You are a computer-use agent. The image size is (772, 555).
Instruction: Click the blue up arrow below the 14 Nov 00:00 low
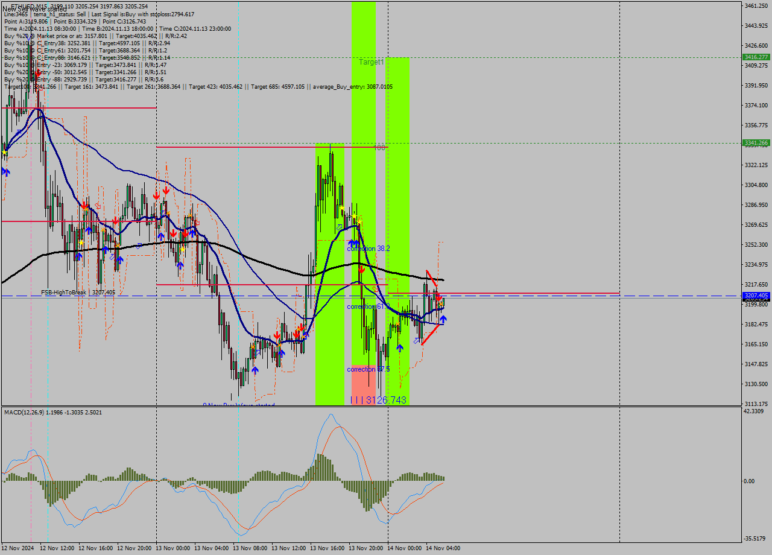point(399,348)
